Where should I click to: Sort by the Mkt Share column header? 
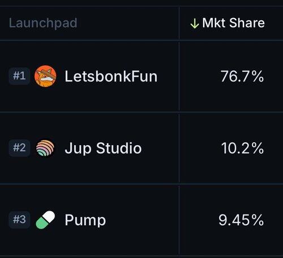[233, 23]
